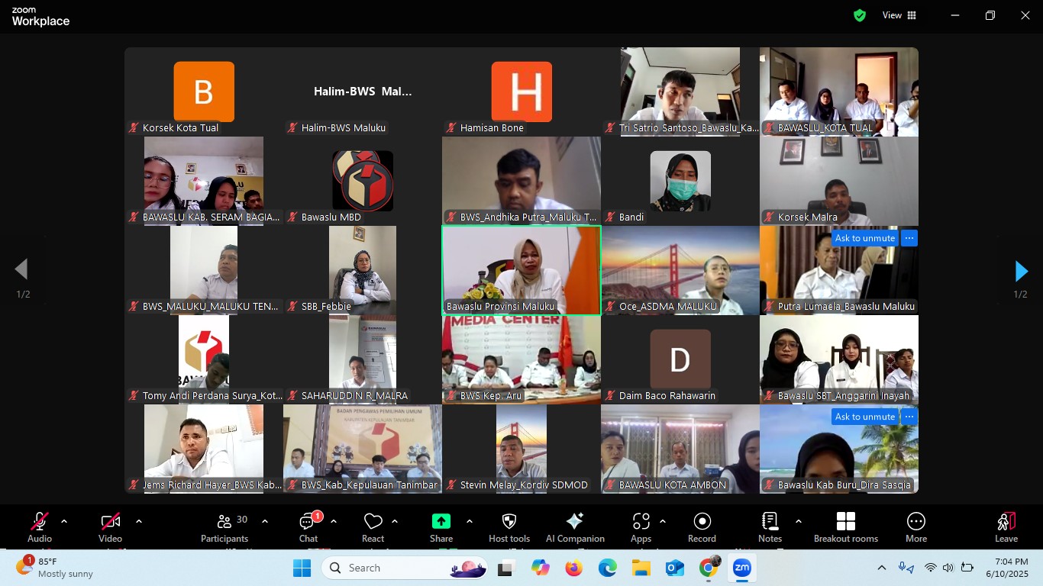The image size is (1043, 586).
Task: Expand the video options arrow
Action: (139, 521)
